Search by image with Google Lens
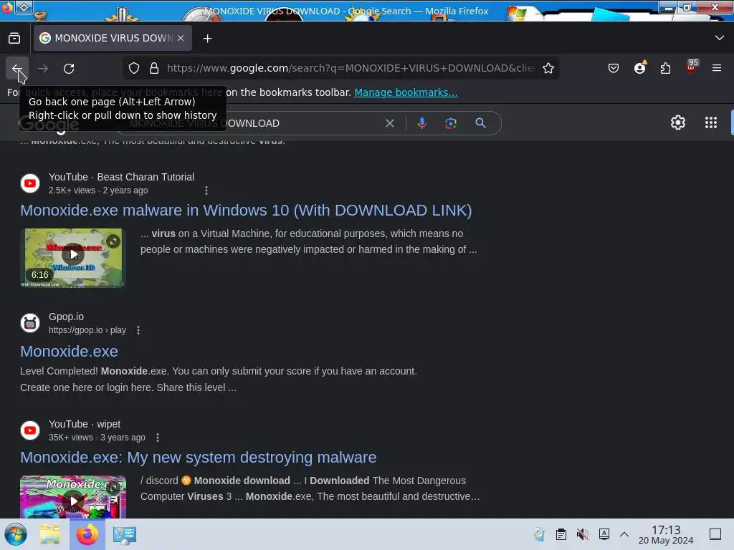734x550 pixels. (x=450, y=123)
